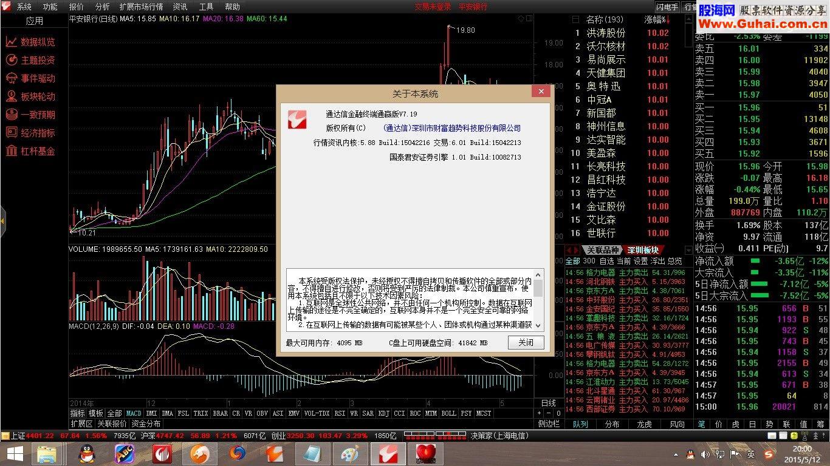Select stock 洪涛股份 in ranking list

(605, 33)
